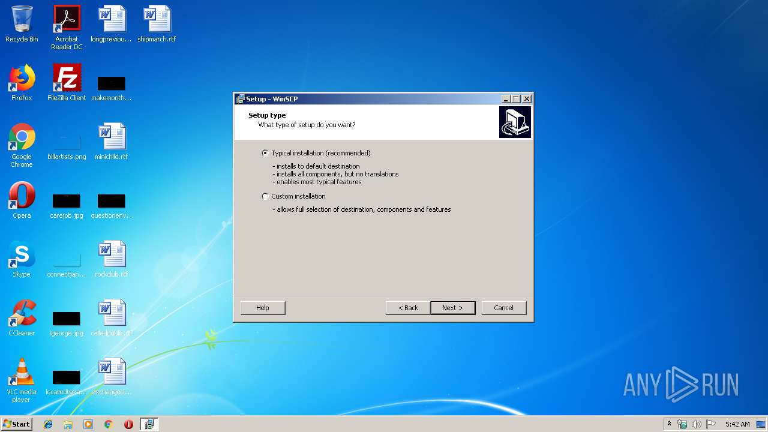Open the Recycle Bin icon
The height and width of the screenshot is (432, 768).
22,25
